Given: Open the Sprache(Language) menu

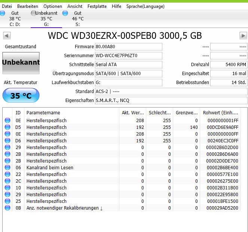Looking at the screenshot, I should pyautogui.click(x=146, y=6).
